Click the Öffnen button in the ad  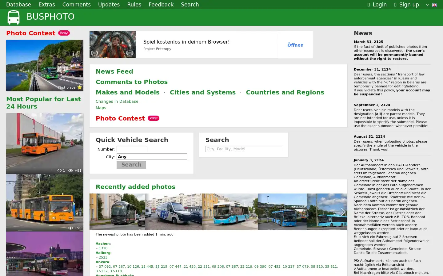coord(295,45)
